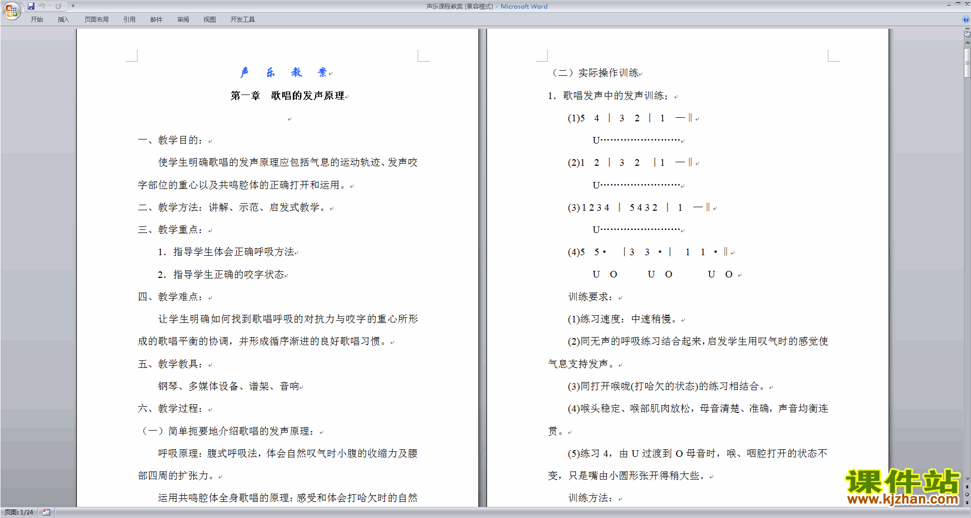Image resolution: width=971 pixels, height=518 pixels.
Task: Open the 插入 ribbon tab
Action: (x=63, y=20)
